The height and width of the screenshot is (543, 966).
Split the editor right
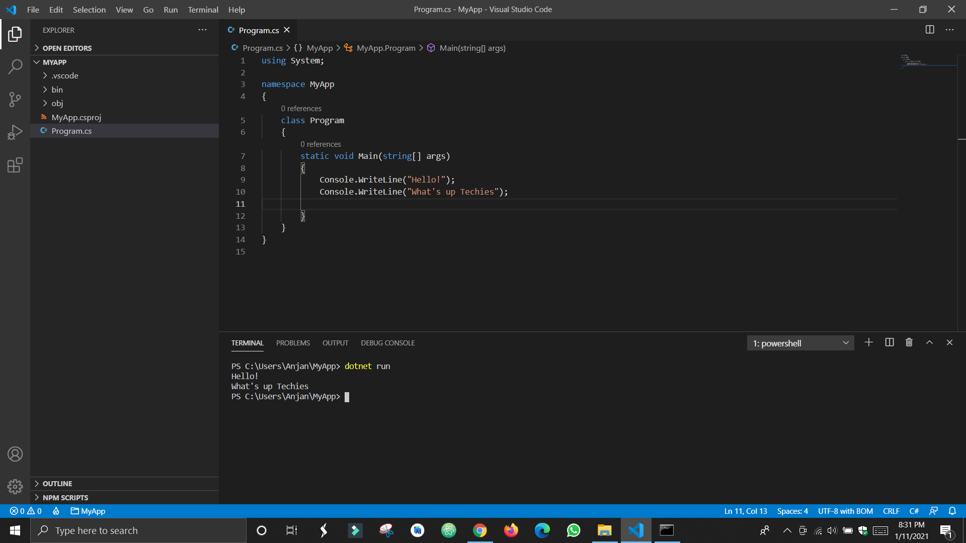(930, 30)
